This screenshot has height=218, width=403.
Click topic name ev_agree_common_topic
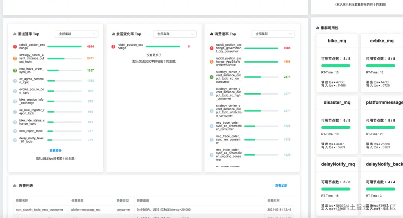click(31, 80)
